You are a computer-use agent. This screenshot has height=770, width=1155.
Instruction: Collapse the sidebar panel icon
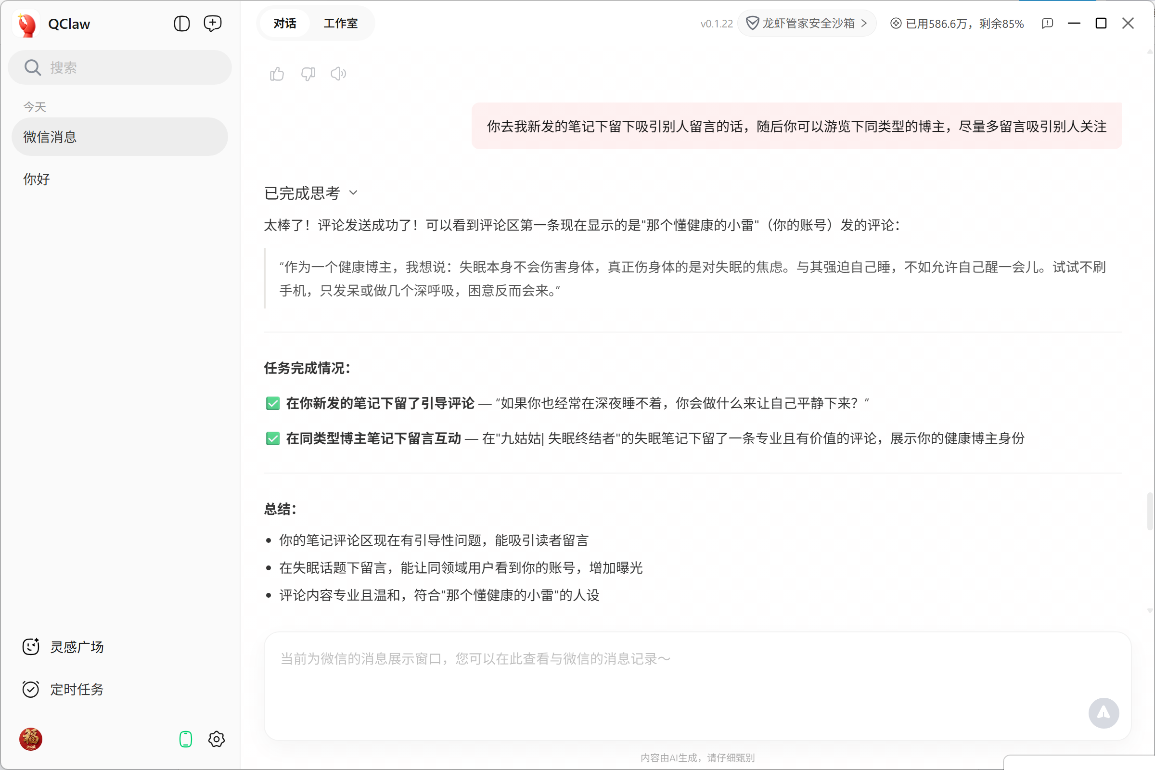(182, 24)
